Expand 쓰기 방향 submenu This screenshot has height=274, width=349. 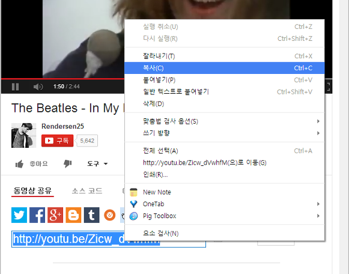point(225,133)
